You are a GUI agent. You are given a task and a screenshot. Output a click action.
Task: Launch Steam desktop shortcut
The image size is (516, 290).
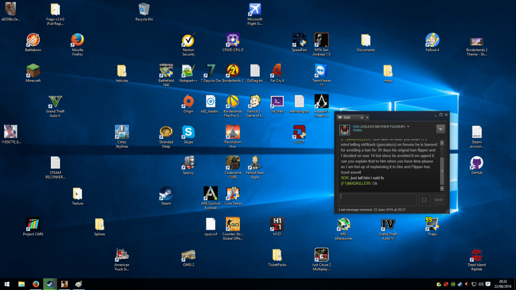click(166, 196)
